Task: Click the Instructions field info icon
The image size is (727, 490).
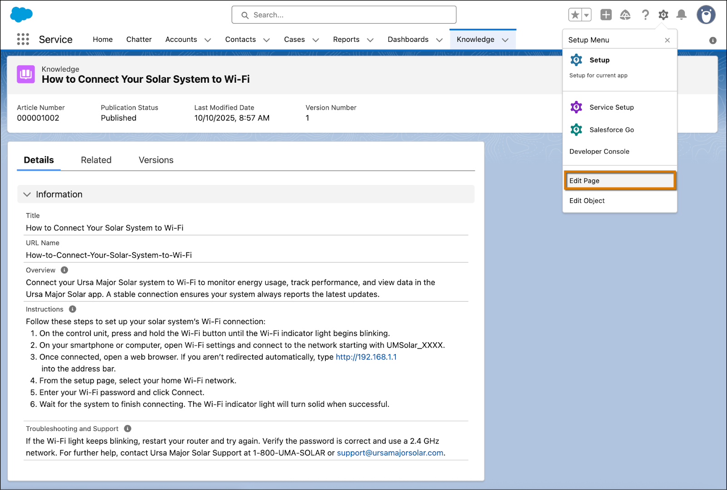Action: [73, 309]
